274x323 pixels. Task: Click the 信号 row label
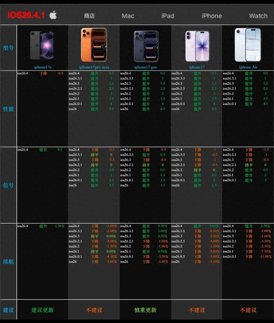click(8, 185)
